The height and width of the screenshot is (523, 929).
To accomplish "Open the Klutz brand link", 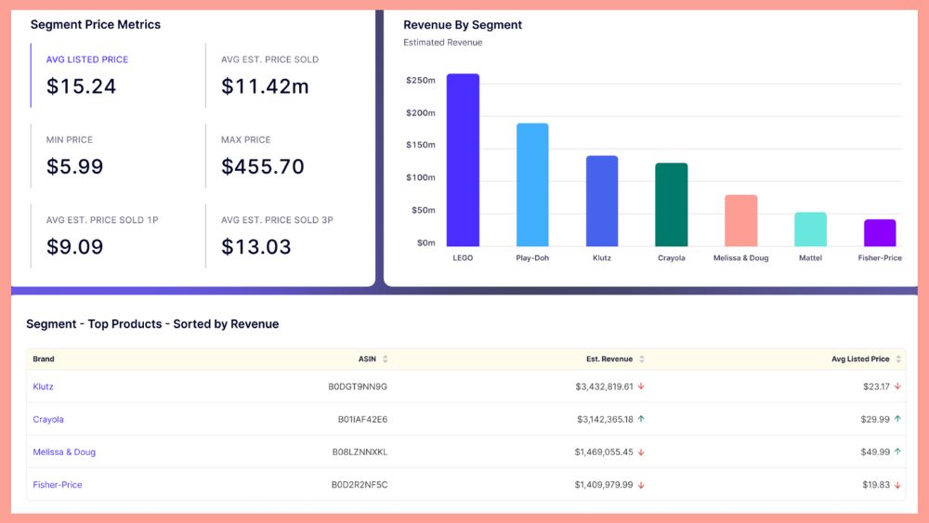I will click(44, 386).
